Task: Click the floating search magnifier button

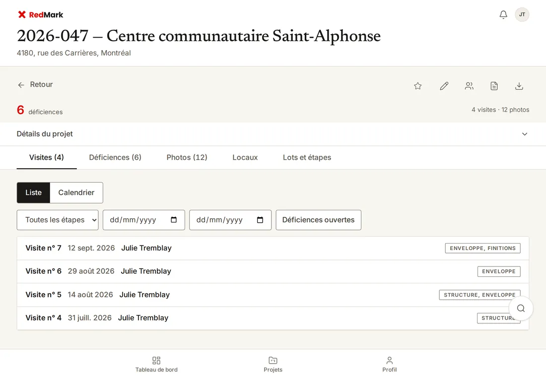Action: 521,309
